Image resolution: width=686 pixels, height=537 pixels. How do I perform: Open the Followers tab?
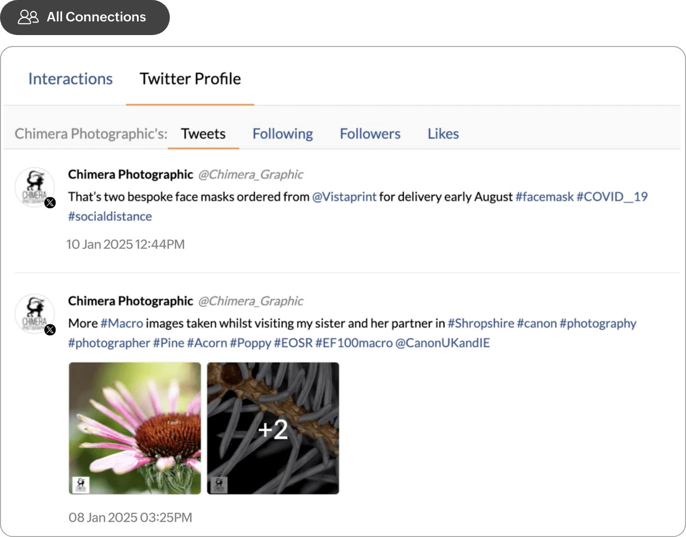tap(370, 134)
